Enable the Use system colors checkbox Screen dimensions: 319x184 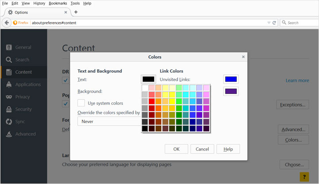(x=81, y=103)
